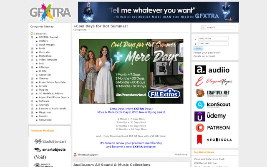Expand the InDesign category
The image size is (267, 167).
32,67
